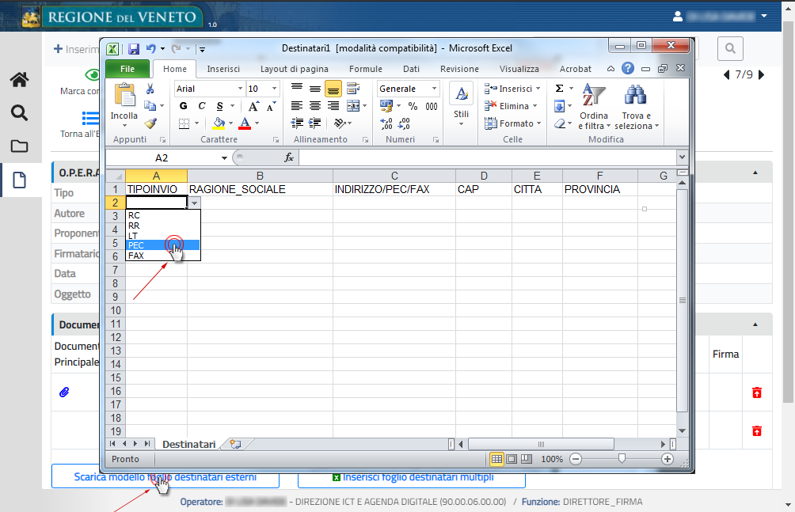Decrease font size with the small A icon
Image resolution: width=795 pixels, height=512 pixels.
pos(272,106)
